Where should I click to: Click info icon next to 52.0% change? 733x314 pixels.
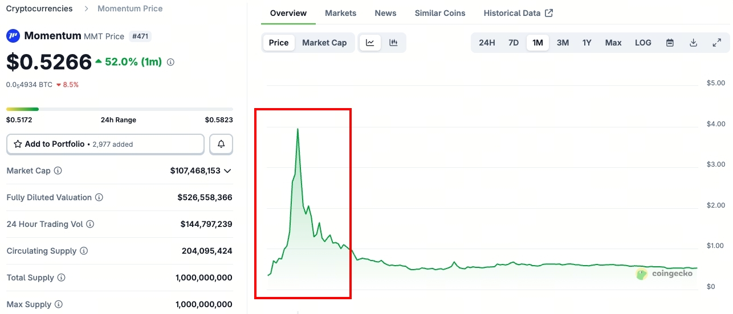coord(170,62)
